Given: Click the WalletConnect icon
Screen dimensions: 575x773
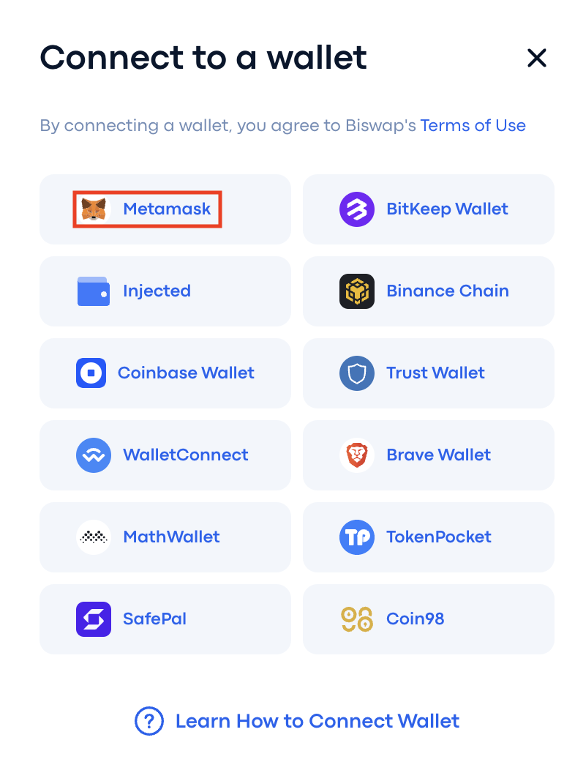Looking at the screenshot, I should click(94, 455).
